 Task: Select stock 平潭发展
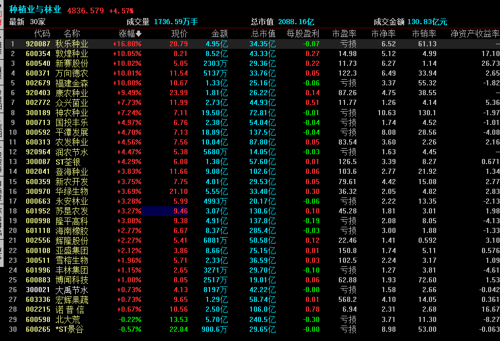click(72, 132)
